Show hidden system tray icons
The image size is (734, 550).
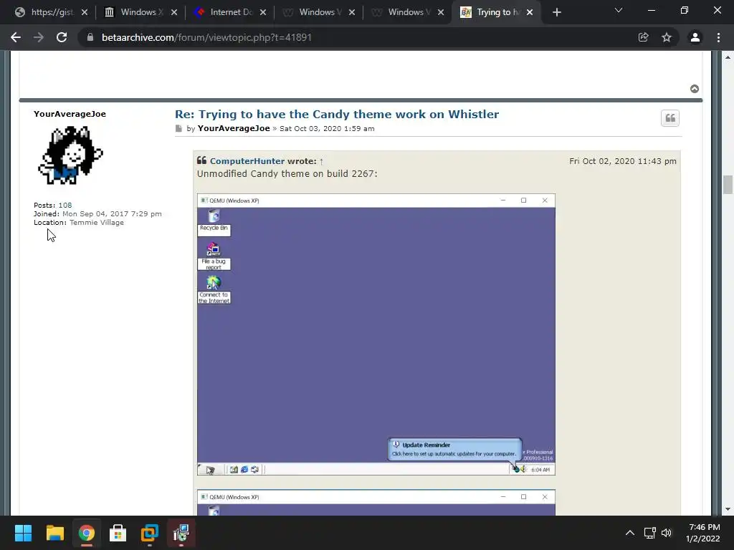(x=630, y=533)
